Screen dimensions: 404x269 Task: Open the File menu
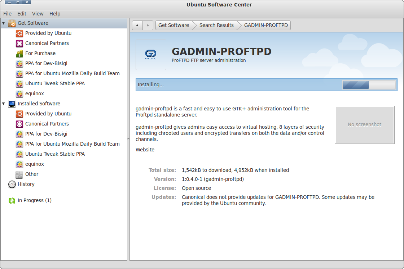coord(7,14)
